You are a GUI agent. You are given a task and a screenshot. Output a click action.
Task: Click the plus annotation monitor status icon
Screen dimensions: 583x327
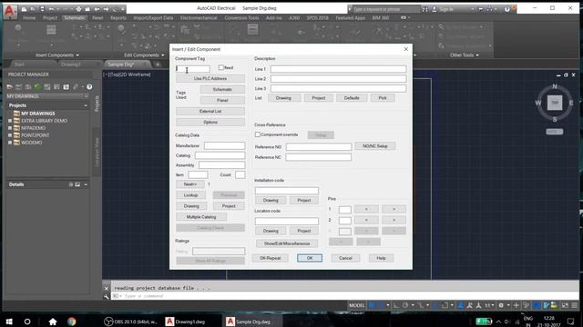(517, 305)
